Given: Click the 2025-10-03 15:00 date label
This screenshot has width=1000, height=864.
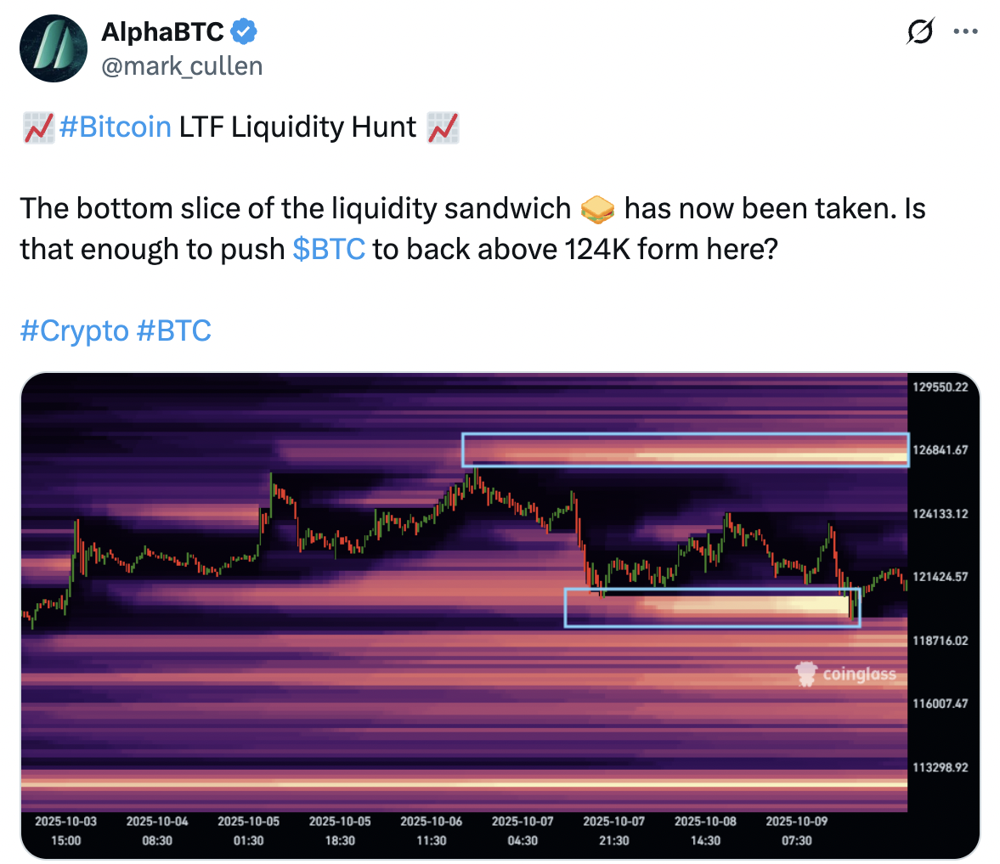Looking at the screenshot, I should 65,831.
